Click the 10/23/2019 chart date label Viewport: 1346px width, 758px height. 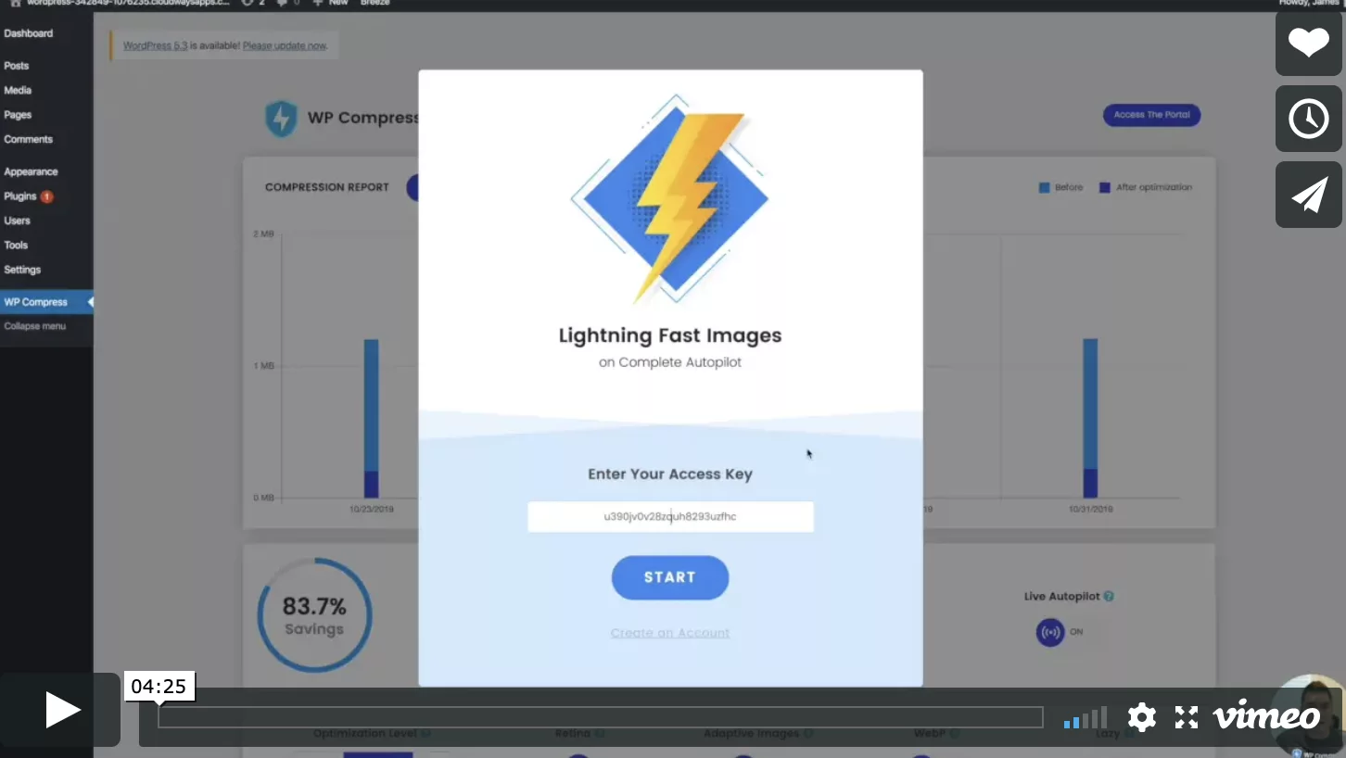372,509
